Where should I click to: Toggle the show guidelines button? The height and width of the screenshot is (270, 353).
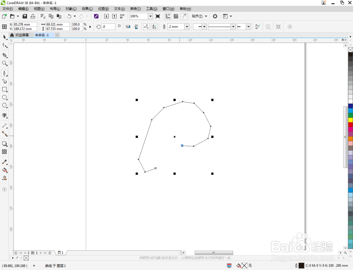(184, 16)
